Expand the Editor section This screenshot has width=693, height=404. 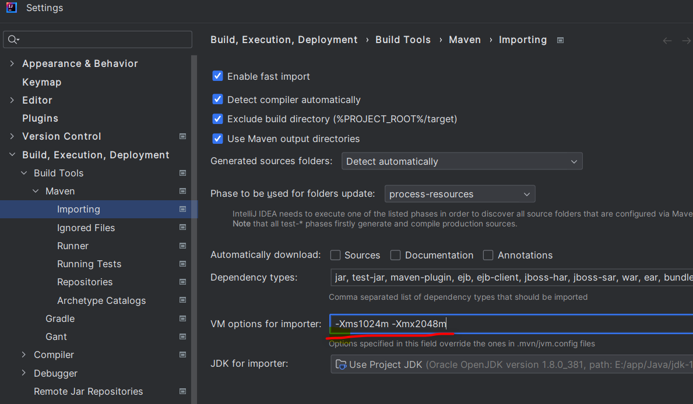12,100
